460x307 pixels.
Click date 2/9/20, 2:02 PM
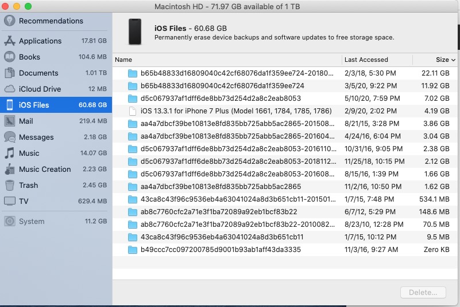pyautogui.click(x=370, y=111)
